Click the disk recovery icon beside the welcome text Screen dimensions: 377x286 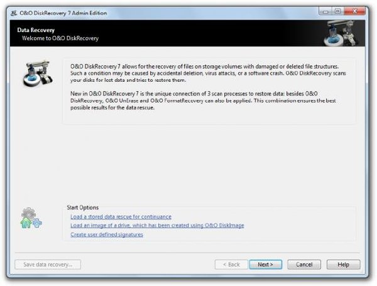coord(38,74)
